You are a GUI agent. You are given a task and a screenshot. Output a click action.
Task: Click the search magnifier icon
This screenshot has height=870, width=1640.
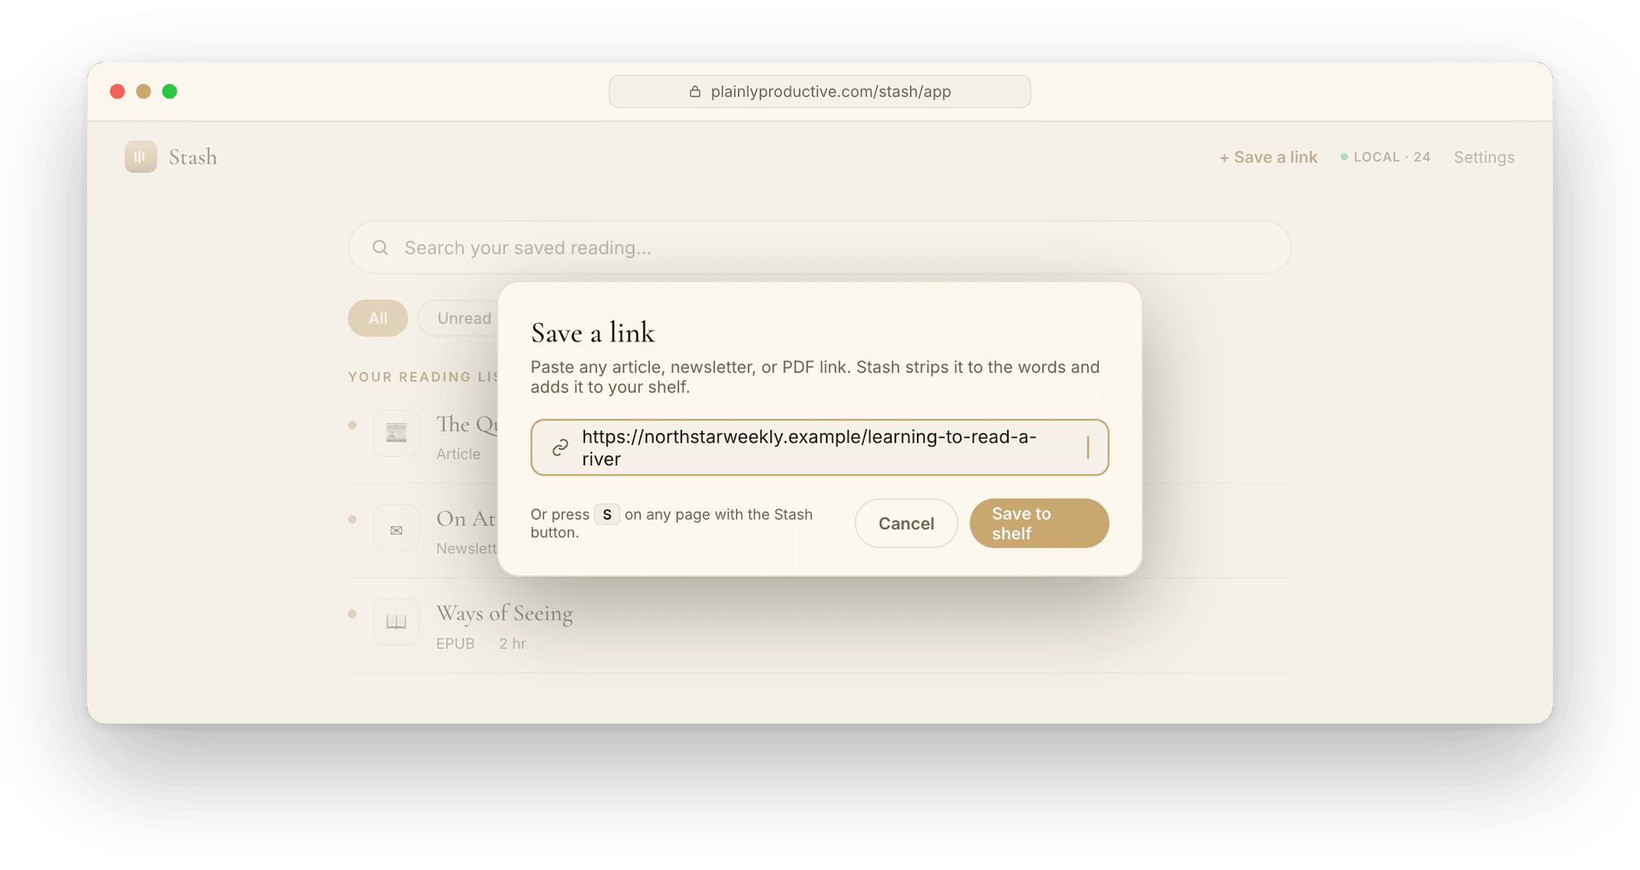[x=380, y=248]
